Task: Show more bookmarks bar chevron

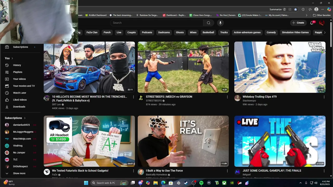Action: point(306,15)
